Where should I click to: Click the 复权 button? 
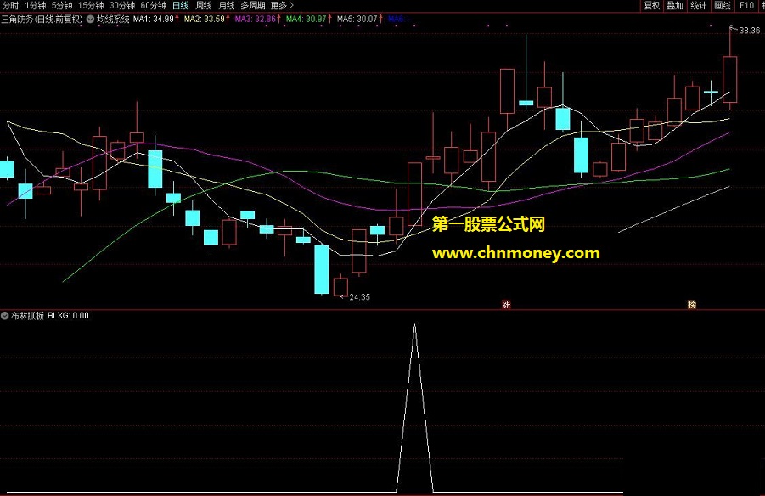point(652,5)
